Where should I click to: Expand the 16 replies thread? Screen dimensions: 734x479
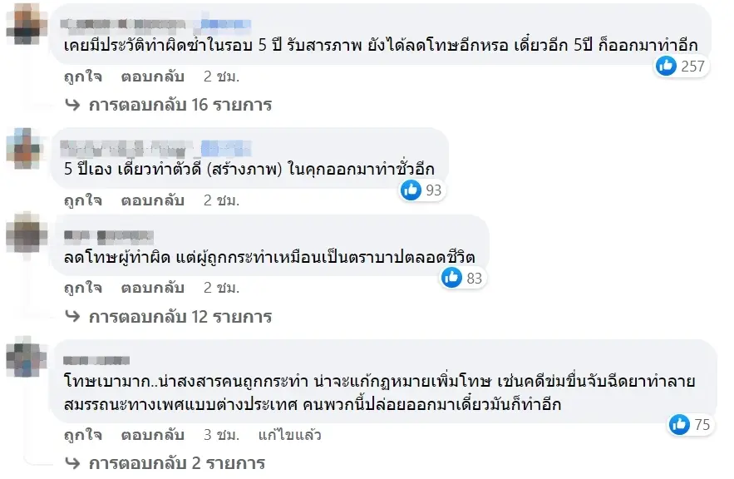click(180, 105)
